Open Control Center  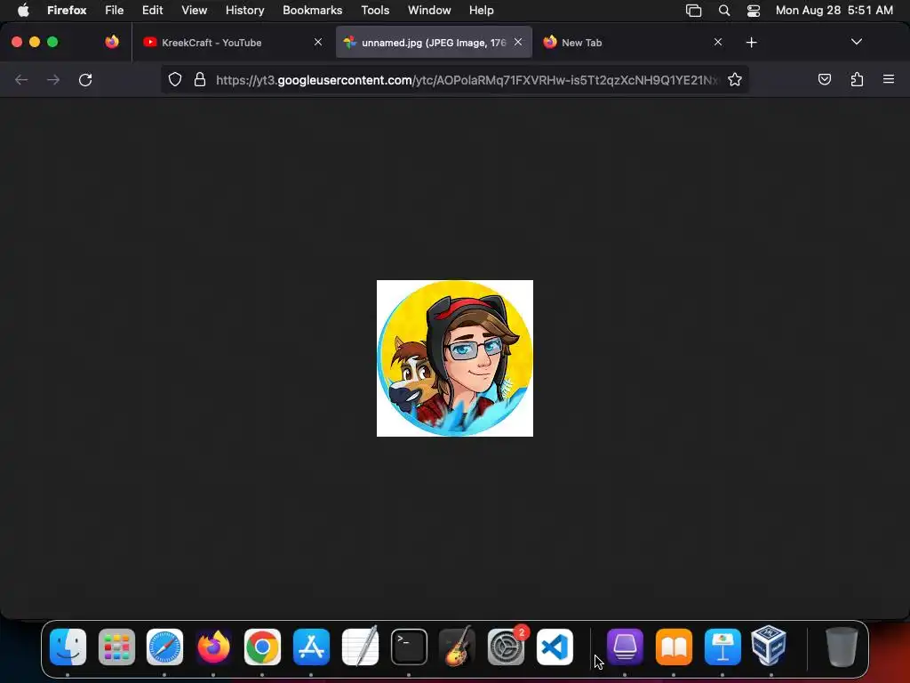(x=754, y=11)
